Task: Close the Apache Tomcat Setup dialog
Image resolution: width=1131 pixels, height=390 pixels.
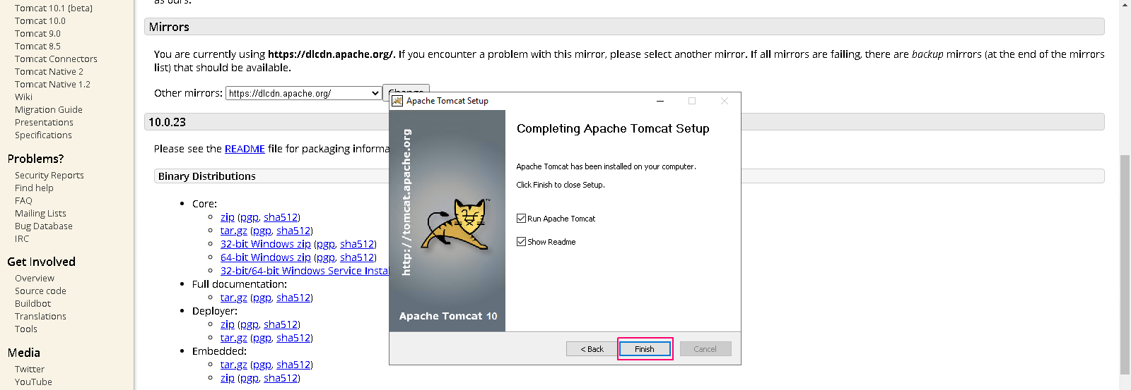Action: click(x=725, y=101)
